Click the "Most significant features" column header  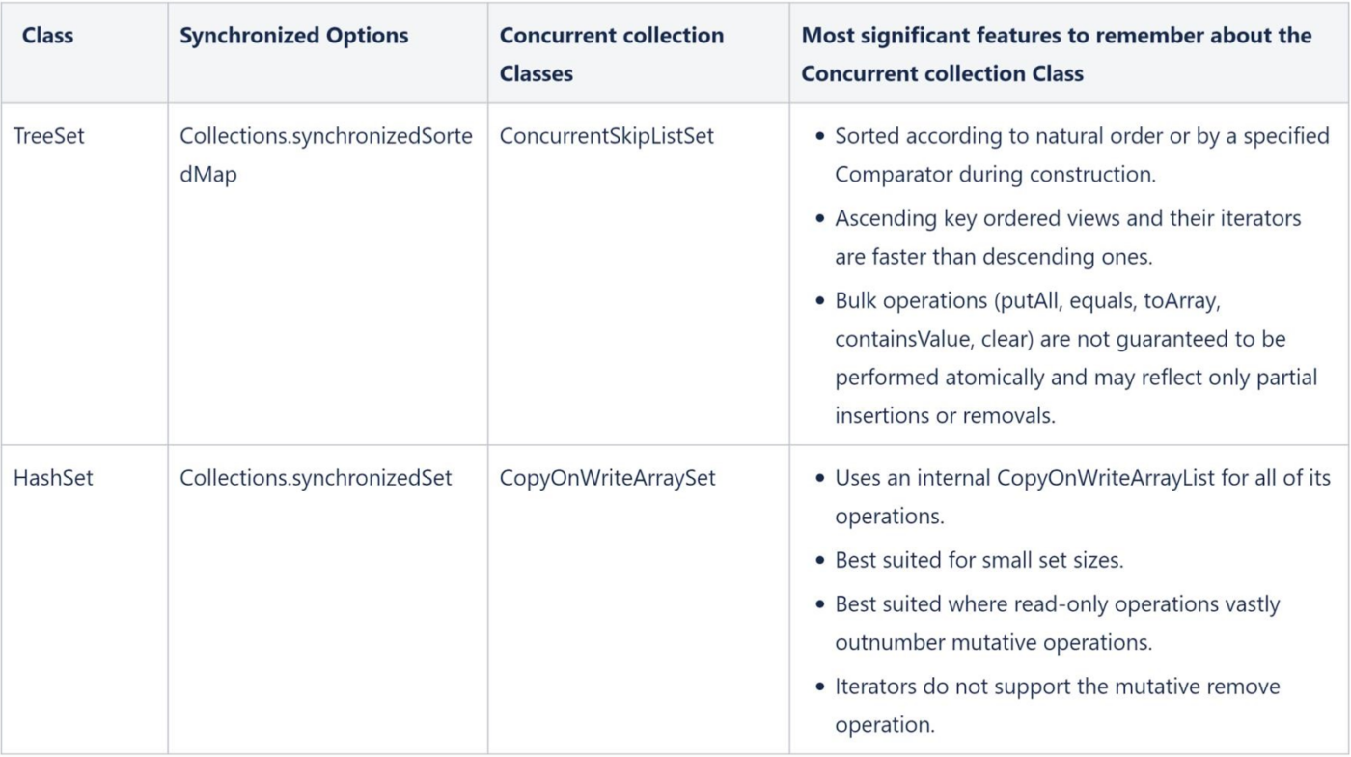point(1056,54)
